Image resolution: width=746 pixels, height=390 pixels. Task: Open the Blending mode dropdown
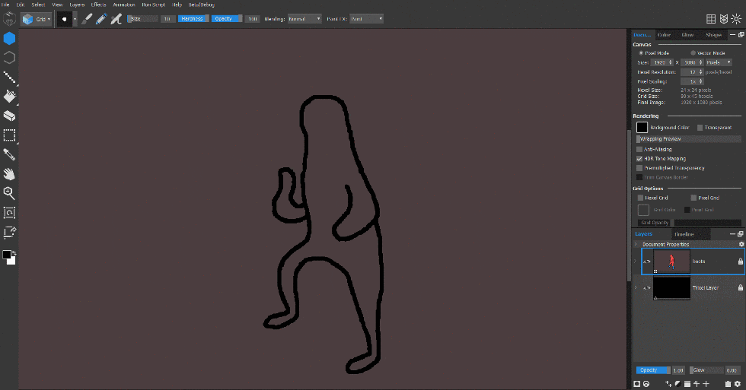(304, 18)
